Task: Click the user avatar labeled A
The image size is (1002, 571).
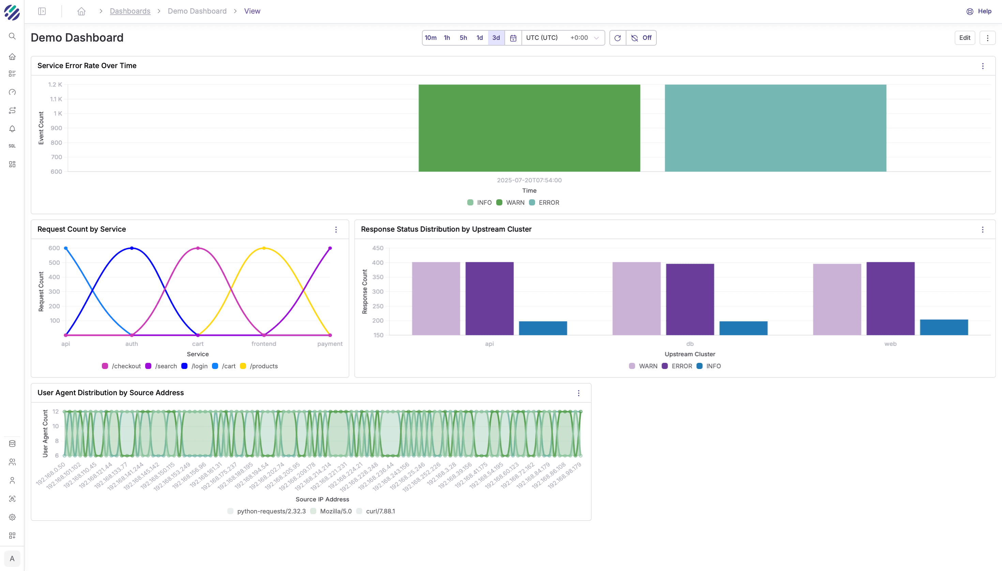Action: click(x=12, y=558)
